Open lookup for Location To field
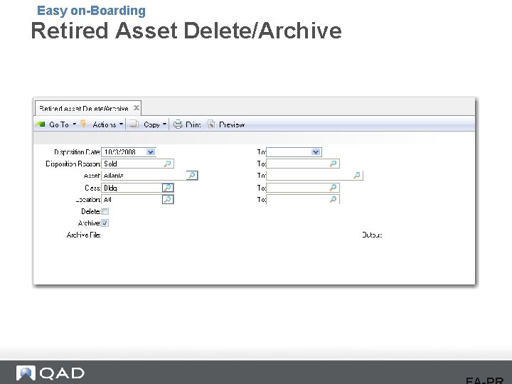The image size is (512, 384). click(x=333, y=199)
